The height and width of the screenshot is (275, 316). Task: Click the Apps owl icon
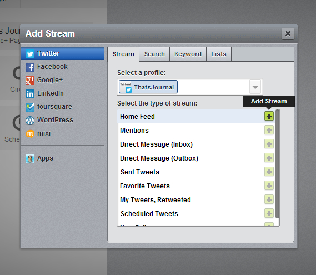click(30, 159)
